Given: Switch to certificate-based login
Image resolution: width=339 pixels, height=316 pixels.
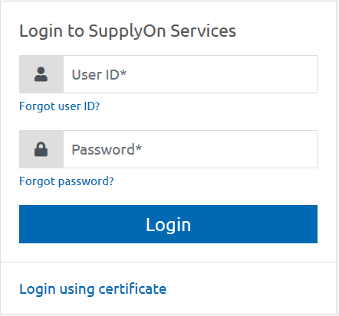Looking at the screenshot, I should point(93,289).
